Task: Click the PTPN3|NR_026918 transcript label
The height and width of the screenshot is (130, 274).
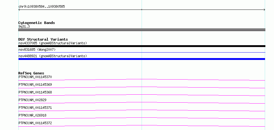Action: pos(32,115)
